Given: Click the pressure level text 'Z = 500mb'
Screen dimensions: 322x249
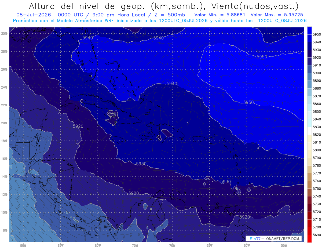Looking at the screenshot, I should pos(170,15).
